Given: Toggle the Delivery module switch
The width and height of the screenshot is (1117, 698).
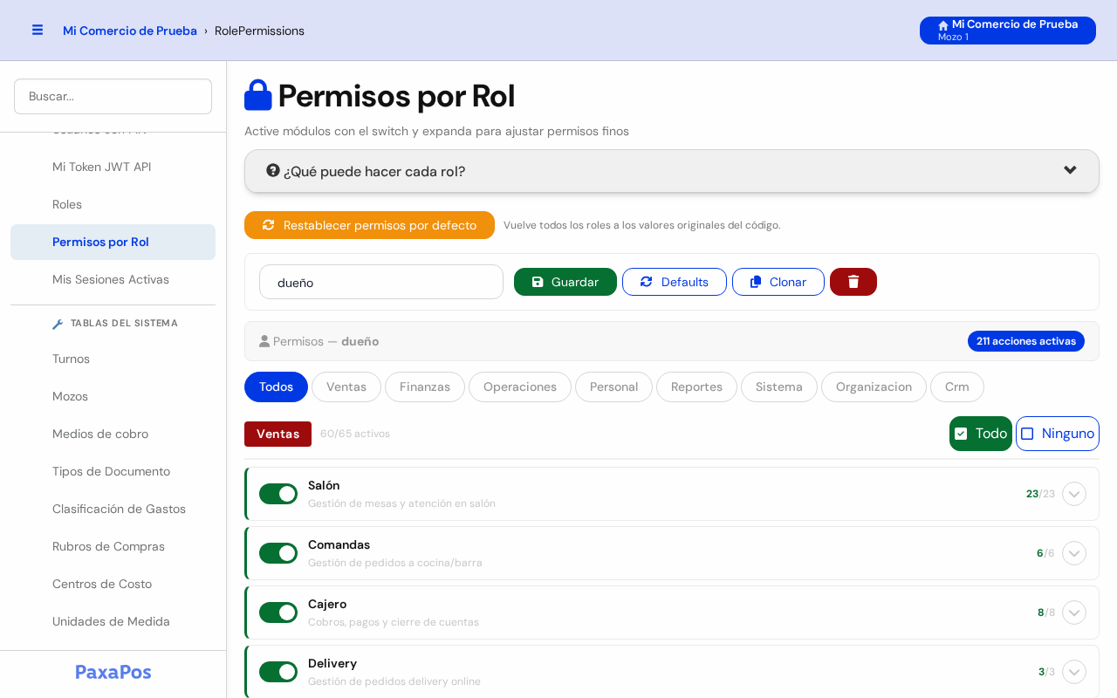Looking at the screenshot, I should (278, 672).
